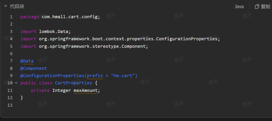Click the closing brace on line 12

pos(22,98)
